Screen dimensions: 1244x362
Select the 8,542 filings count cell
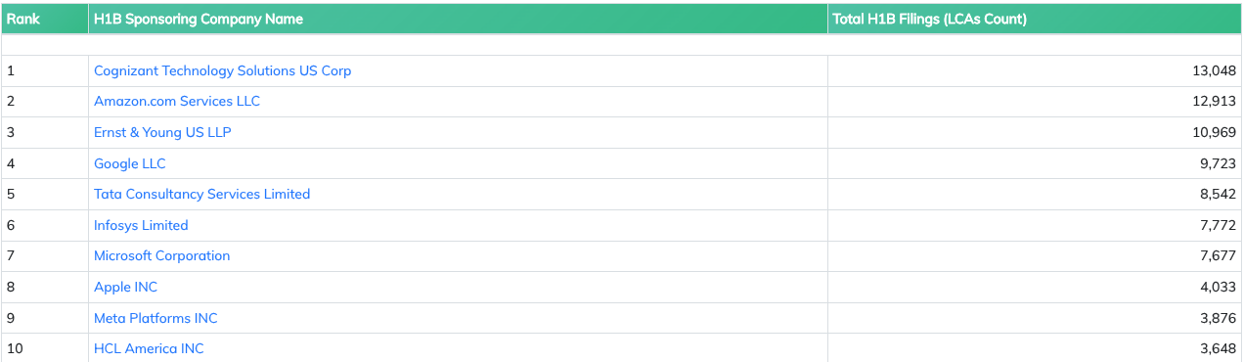coord(1035,194)
